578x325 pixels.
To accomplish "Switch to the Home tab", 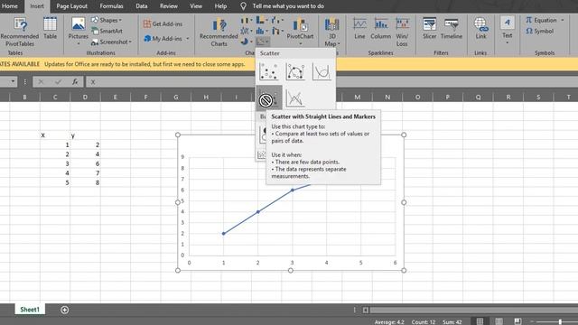I will point(10,6).
